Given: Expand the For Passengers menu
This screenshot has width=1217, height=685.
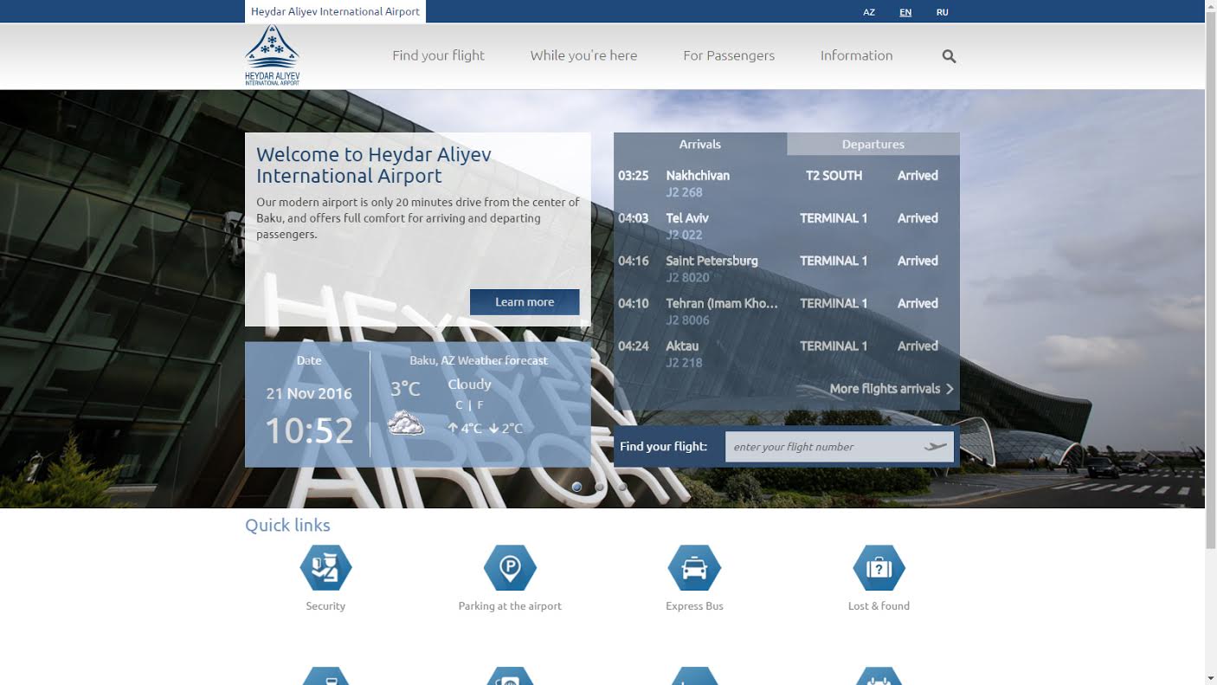Looking at the screenshot, I should (729, 55).
